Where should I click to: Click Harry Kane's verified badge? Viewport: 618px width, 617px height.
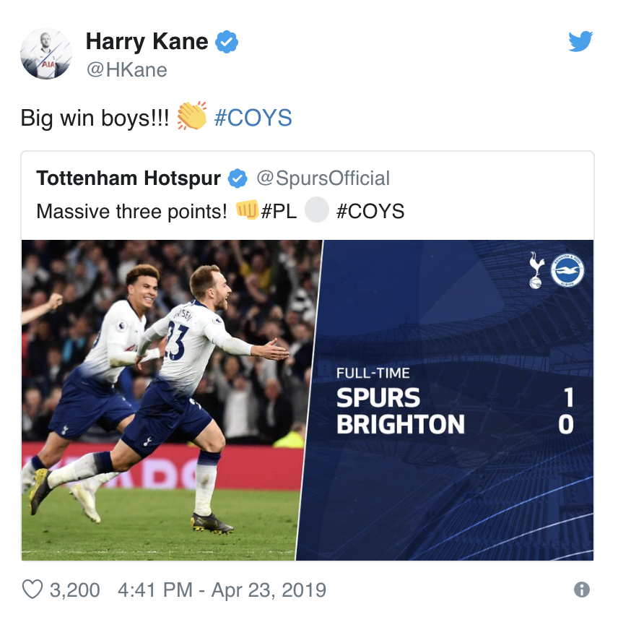tap(226, 42)
